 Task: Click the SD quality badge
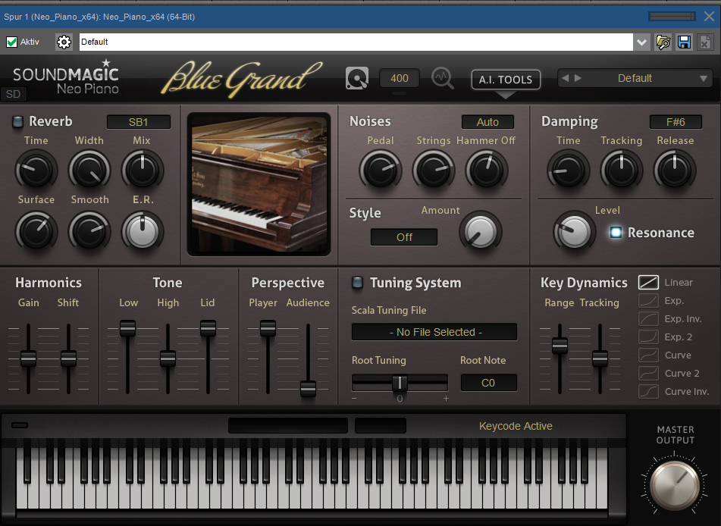tap(14, 94)
